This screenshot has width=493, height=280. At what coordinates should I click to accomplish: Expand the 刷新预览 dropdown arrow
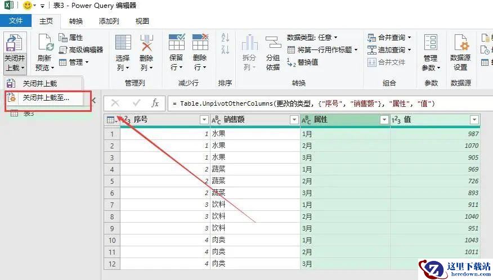pos(52,68)
